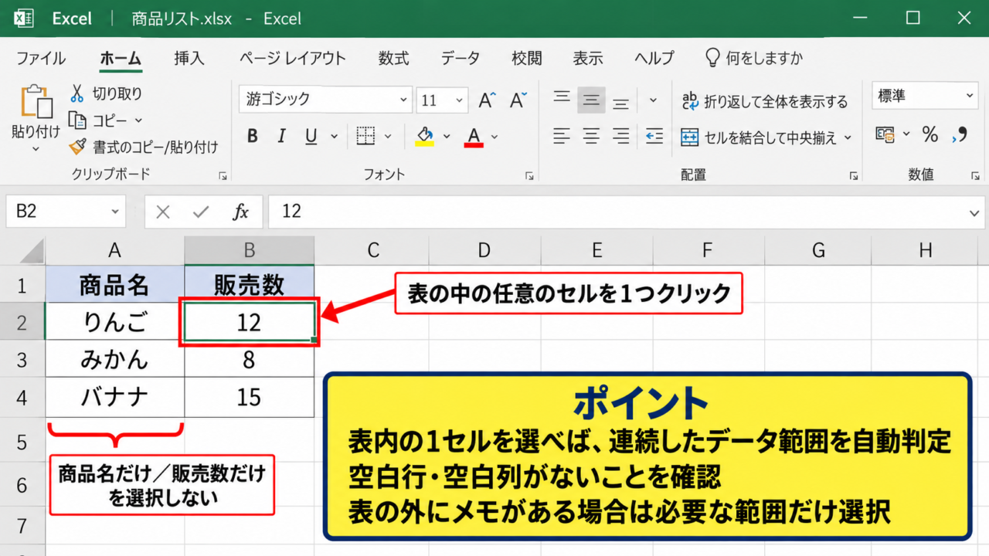Apply accounting number format icon
The image size is (989, 556).
coord(885,135)
